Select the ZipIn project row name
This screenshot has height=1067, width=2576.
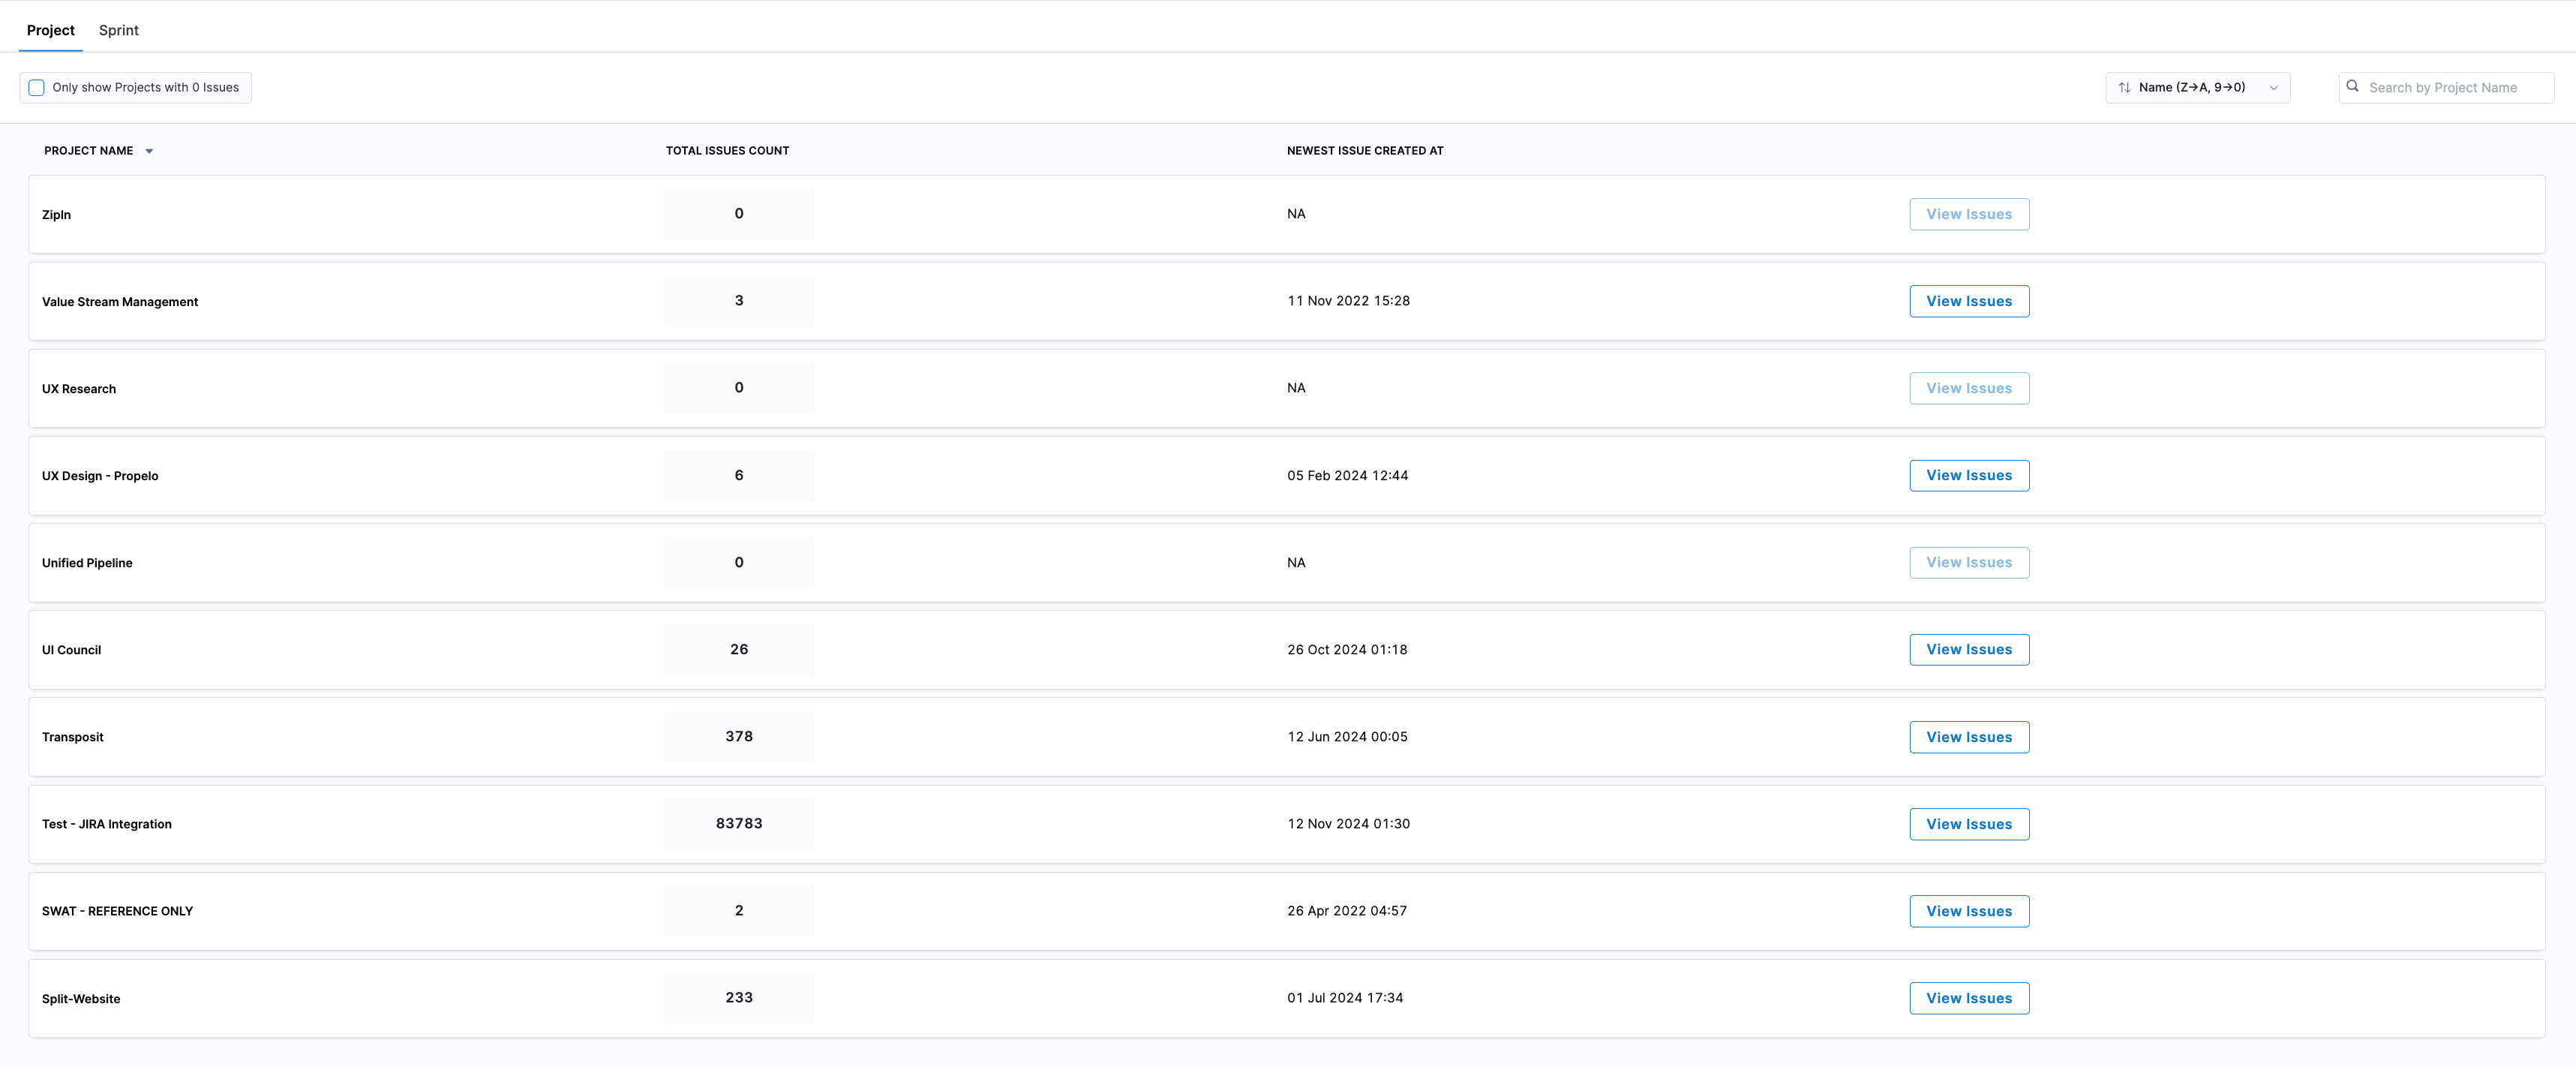tap(56, 215)
